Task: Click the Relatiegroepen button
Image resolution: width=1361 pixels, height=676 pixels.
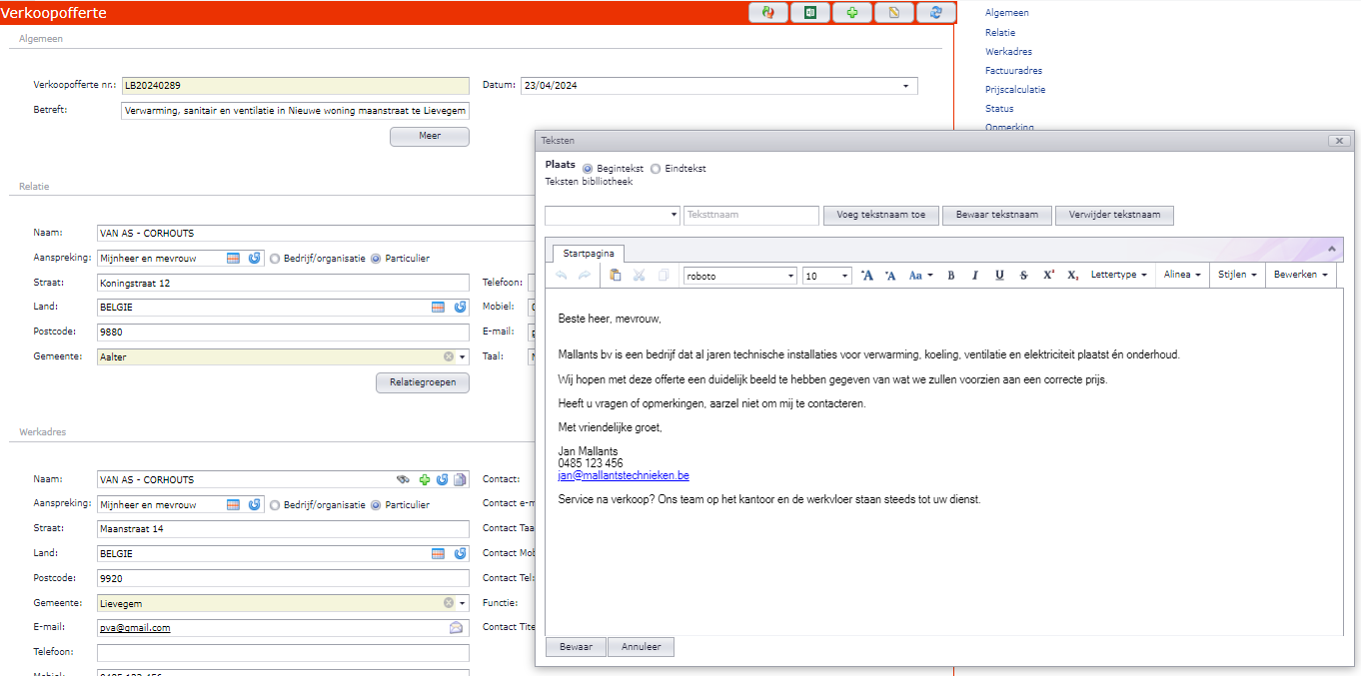Action: tap(423, 382)
